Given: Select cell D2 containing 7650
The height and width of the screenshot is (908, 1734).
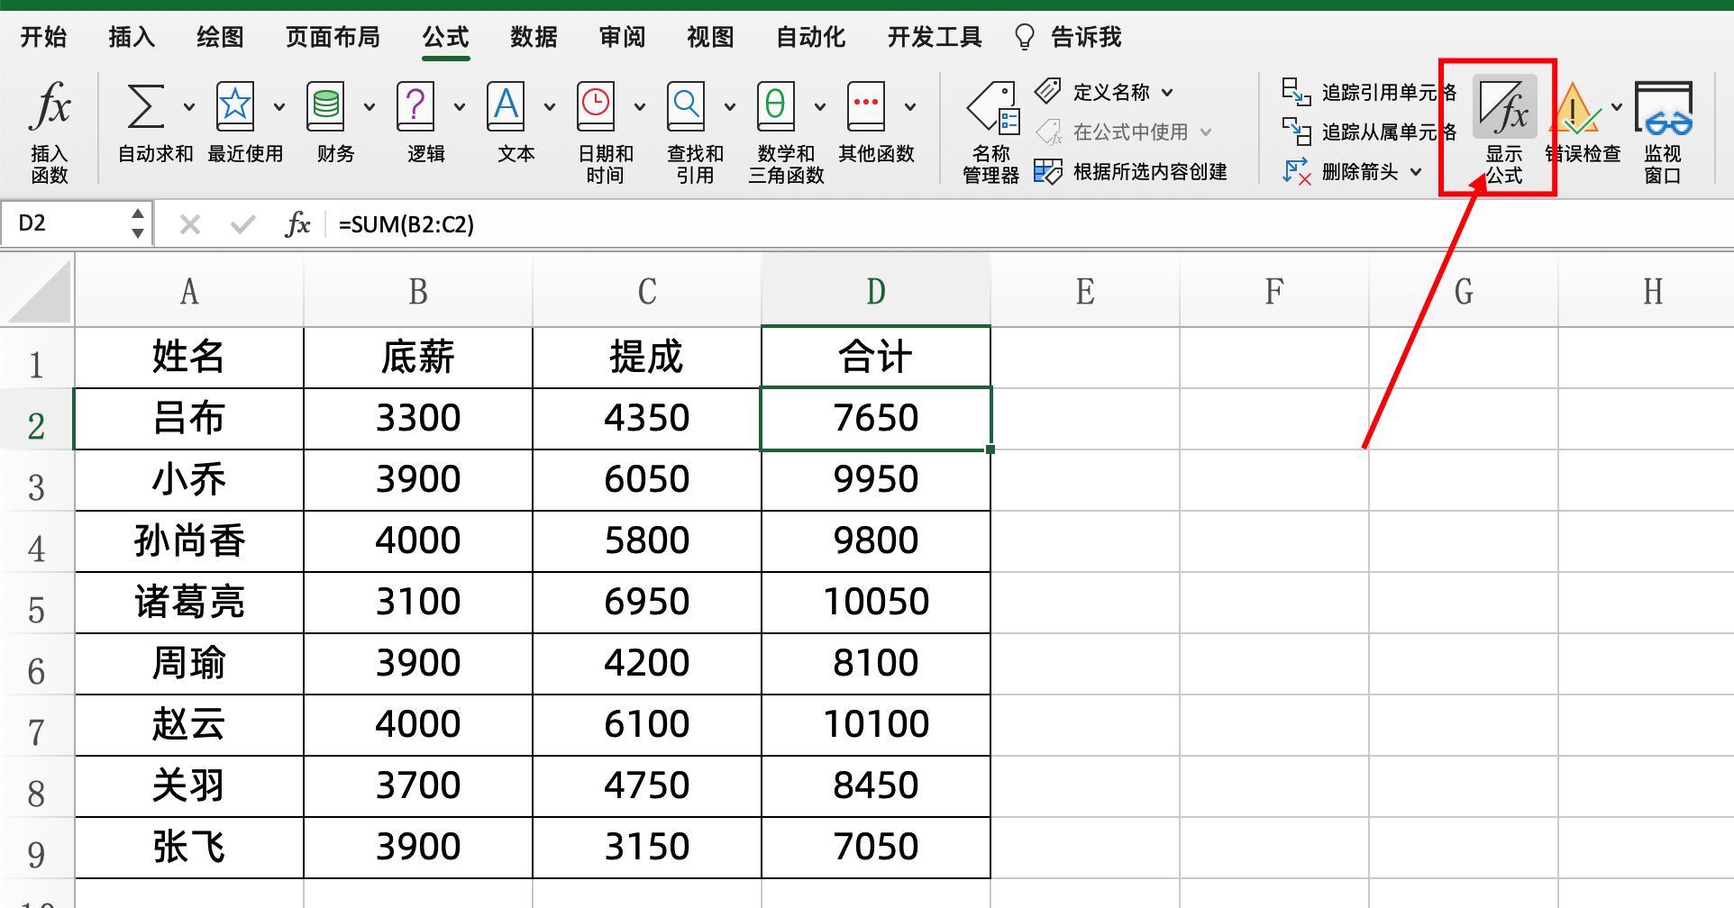Looking at the screenshot, I should (875, 417).
